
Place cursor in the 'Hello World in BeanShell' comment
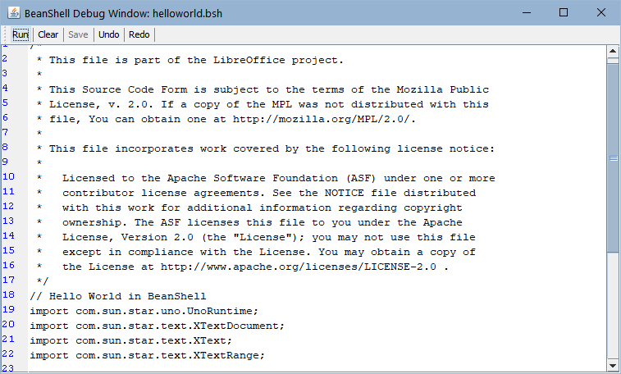tap(118, 296)
